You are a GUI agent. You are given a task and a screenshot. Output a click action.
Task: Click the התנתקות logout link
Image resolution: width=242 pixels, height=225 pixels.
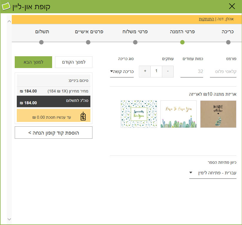206,19
